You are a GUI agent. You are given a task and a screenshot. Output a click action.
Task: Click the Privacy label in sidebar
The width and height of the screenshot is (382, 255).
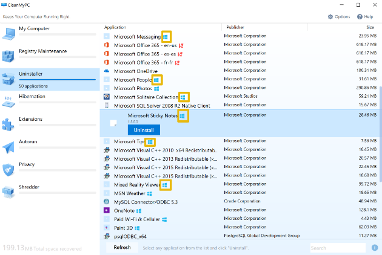[x=27, y=164]
